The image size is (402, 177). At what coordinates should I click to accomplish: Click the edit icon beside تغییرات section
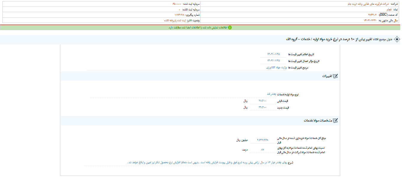(x=335, y=76)
